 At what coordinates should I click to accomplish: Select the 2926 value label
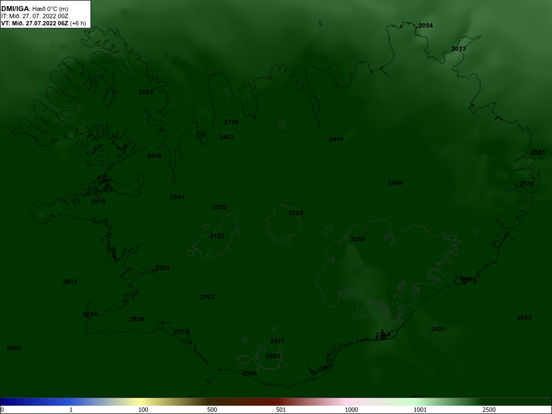click(155, 156)
